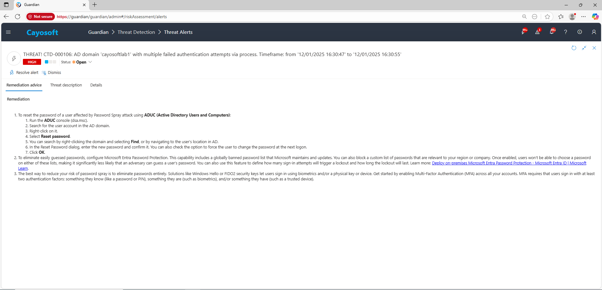The width and height of the screenshot is (602, 290).
Task: Switch to the Threat description tab
Action: pyautogui.click(x=66, y=85)
